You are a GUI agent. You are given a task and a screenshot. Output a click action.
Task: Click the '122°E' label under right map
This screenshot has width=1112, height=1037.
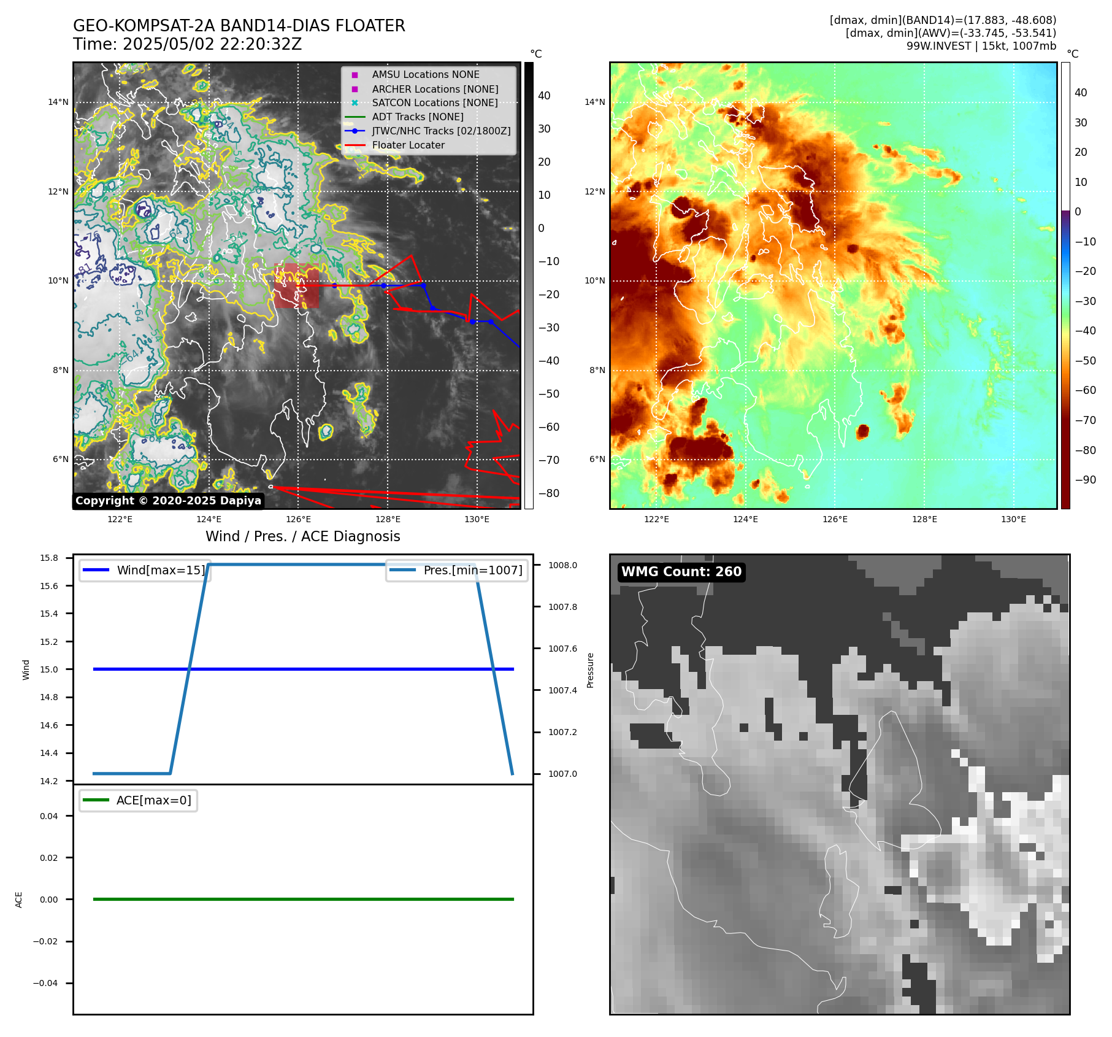(x=656, y=519)
